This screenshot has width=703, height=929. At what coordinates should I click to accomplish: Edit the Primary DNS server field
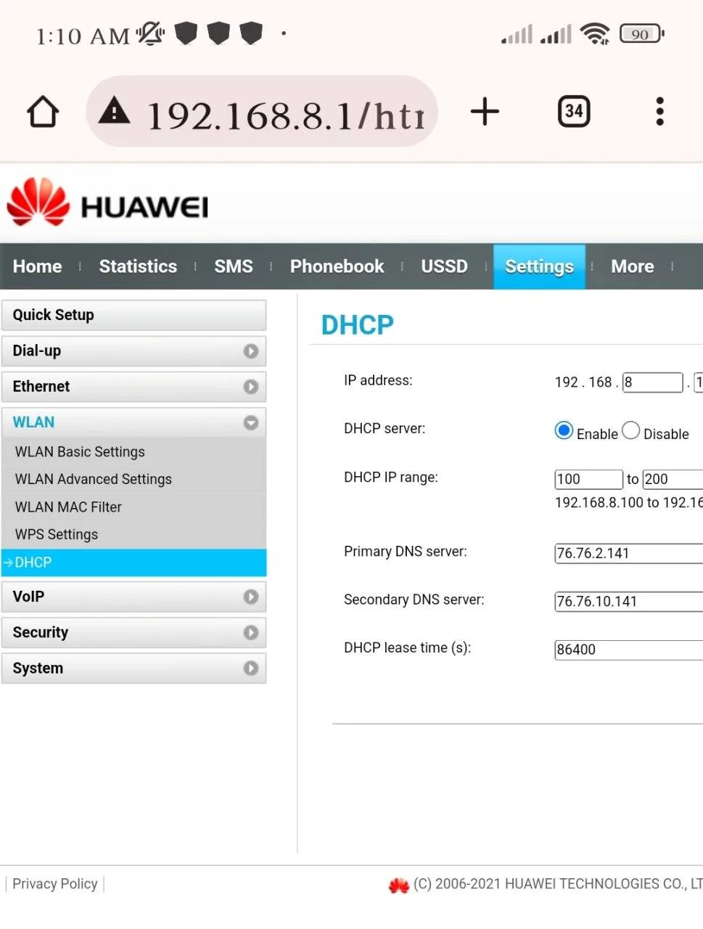628,553
